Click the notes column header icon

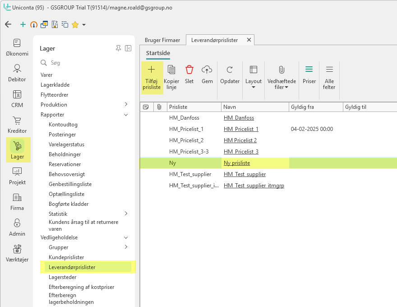146,107
